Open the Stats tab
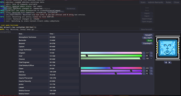 click(143, 2)
